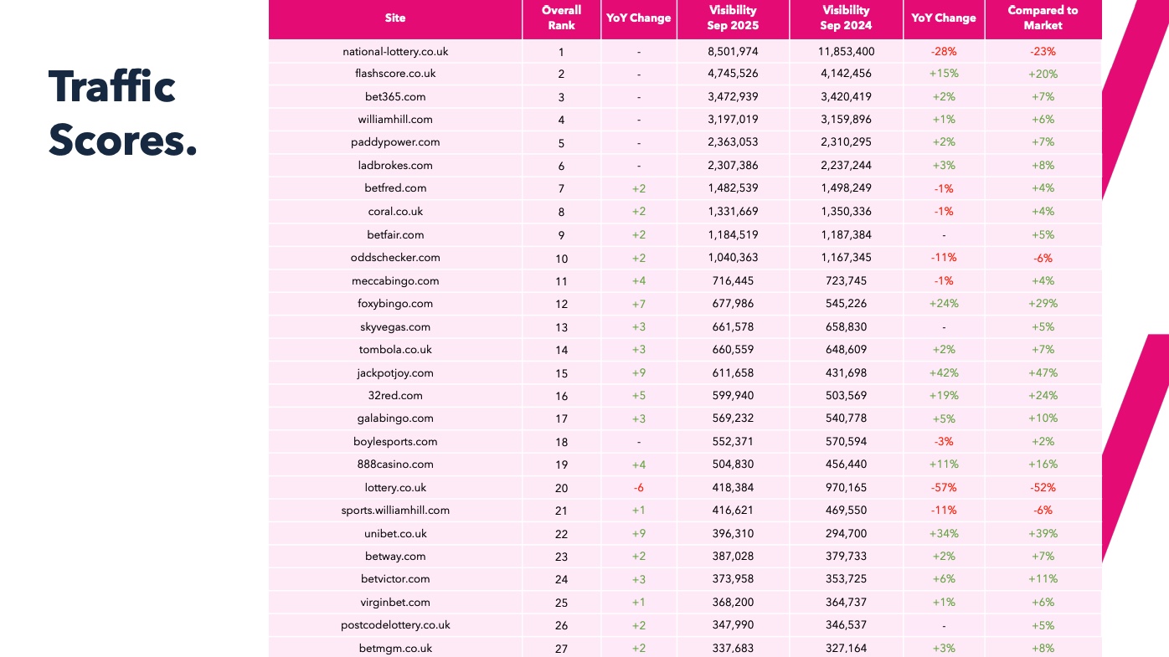Screen dimensions: 1169x657
Task: Click the 11,853,400 visibility figure
Action: point(846,51)
